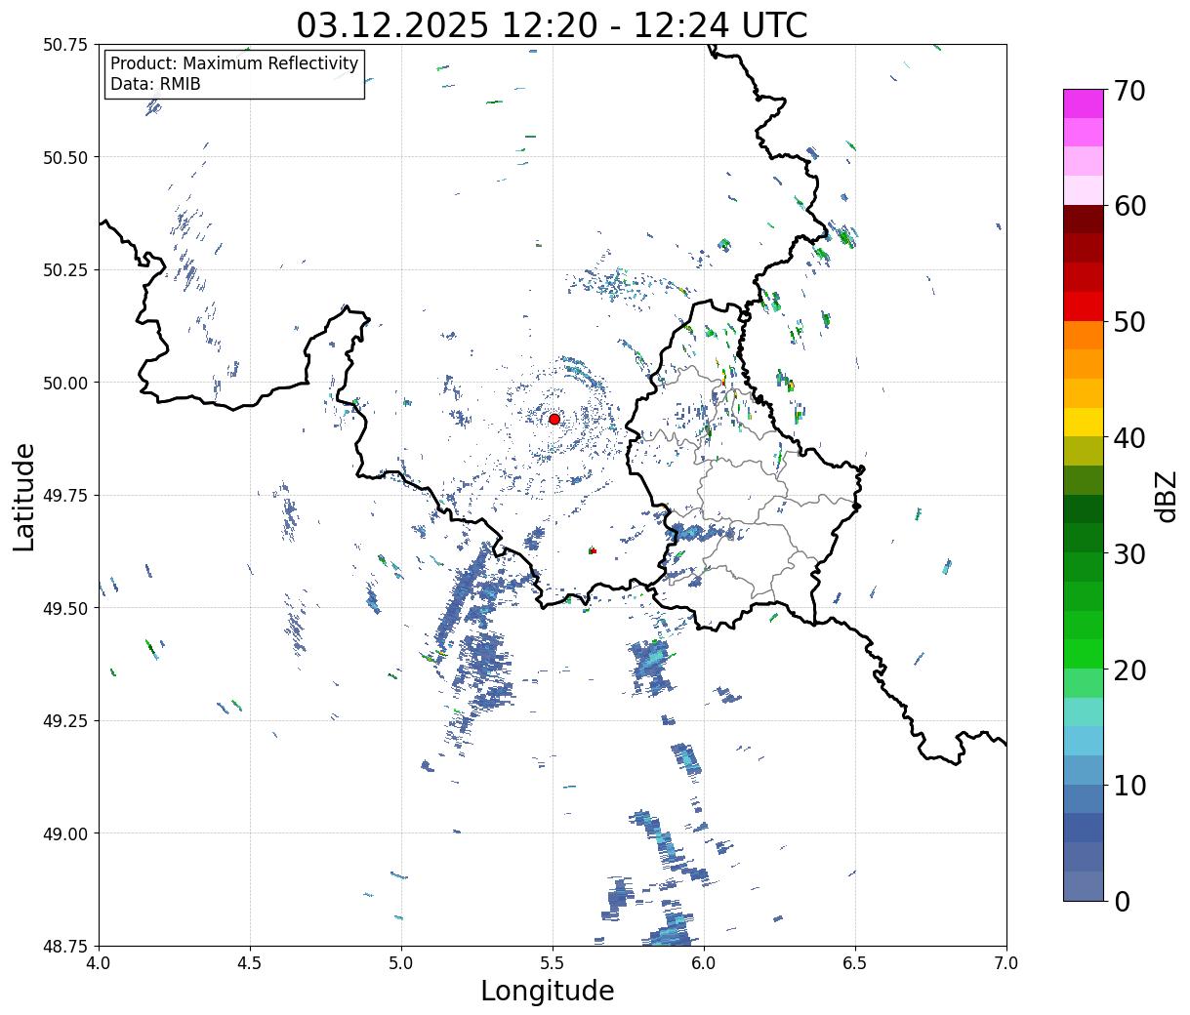The width and height of the screenshot is (1190, 1015).
Task: Select the 'Data: RMIB' text line
Action: [x=155, y=84]
